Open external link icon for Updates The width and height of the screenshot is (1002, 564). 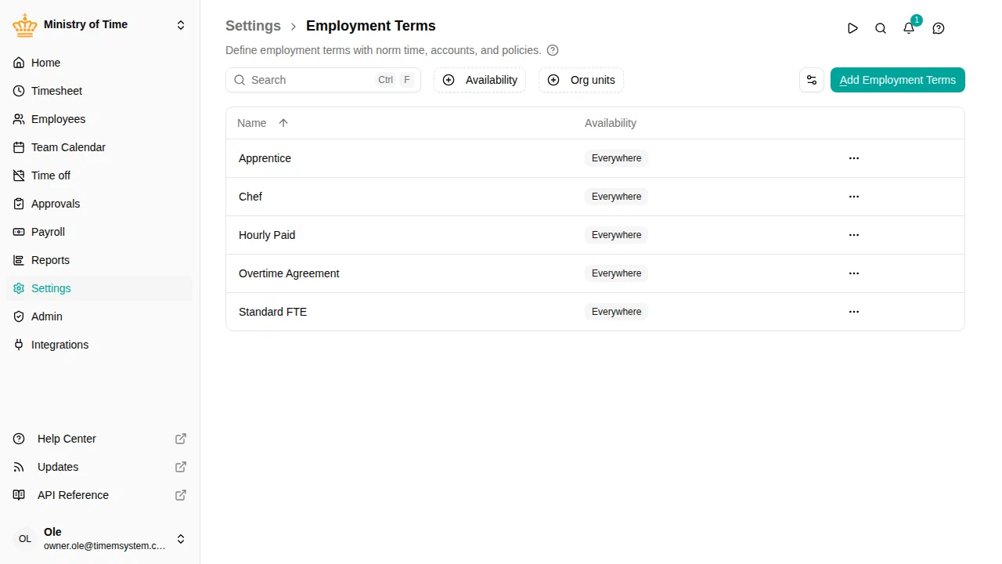[x=181, y=467]
